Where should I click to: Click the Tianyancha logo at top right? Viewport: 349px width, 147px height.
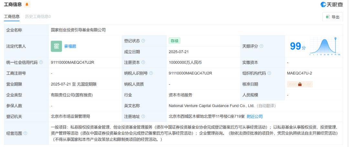332,5
